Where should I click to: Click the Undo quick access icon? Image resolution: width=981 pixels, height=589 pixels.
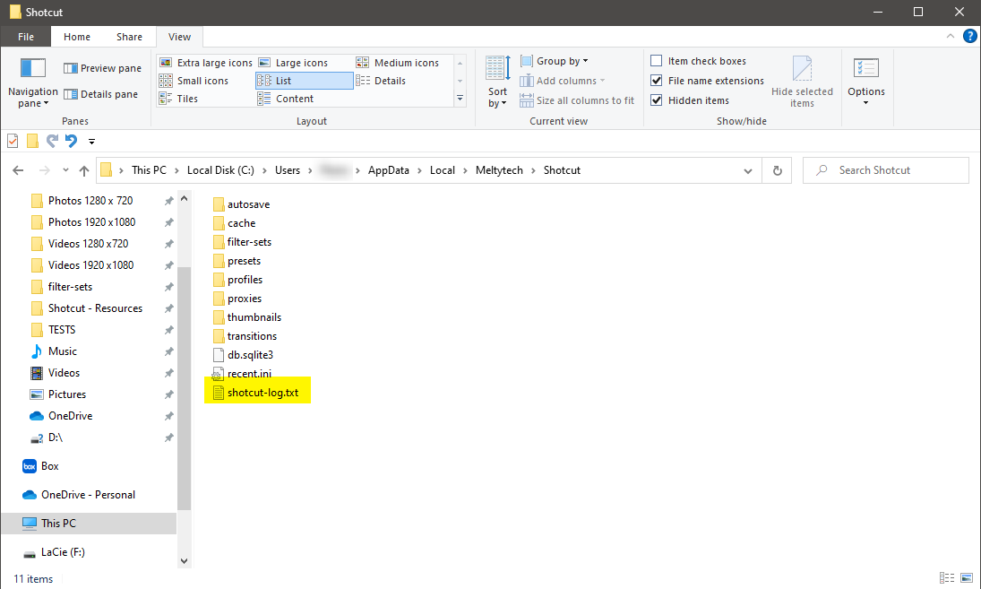point(72,142)
